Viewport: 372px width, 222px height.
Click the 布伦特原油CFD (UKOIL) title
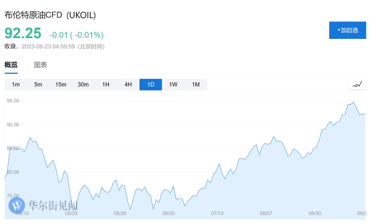tap(50, 15)
